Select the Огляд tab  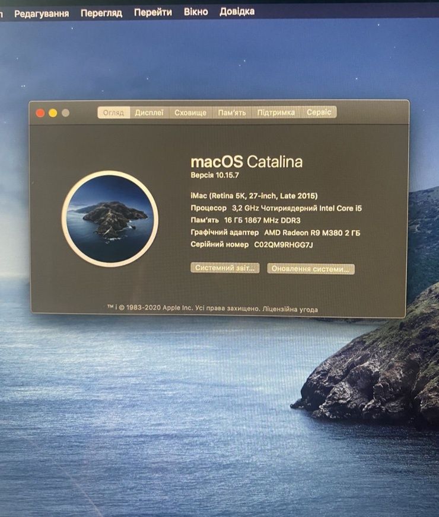(x=114, y=113)
